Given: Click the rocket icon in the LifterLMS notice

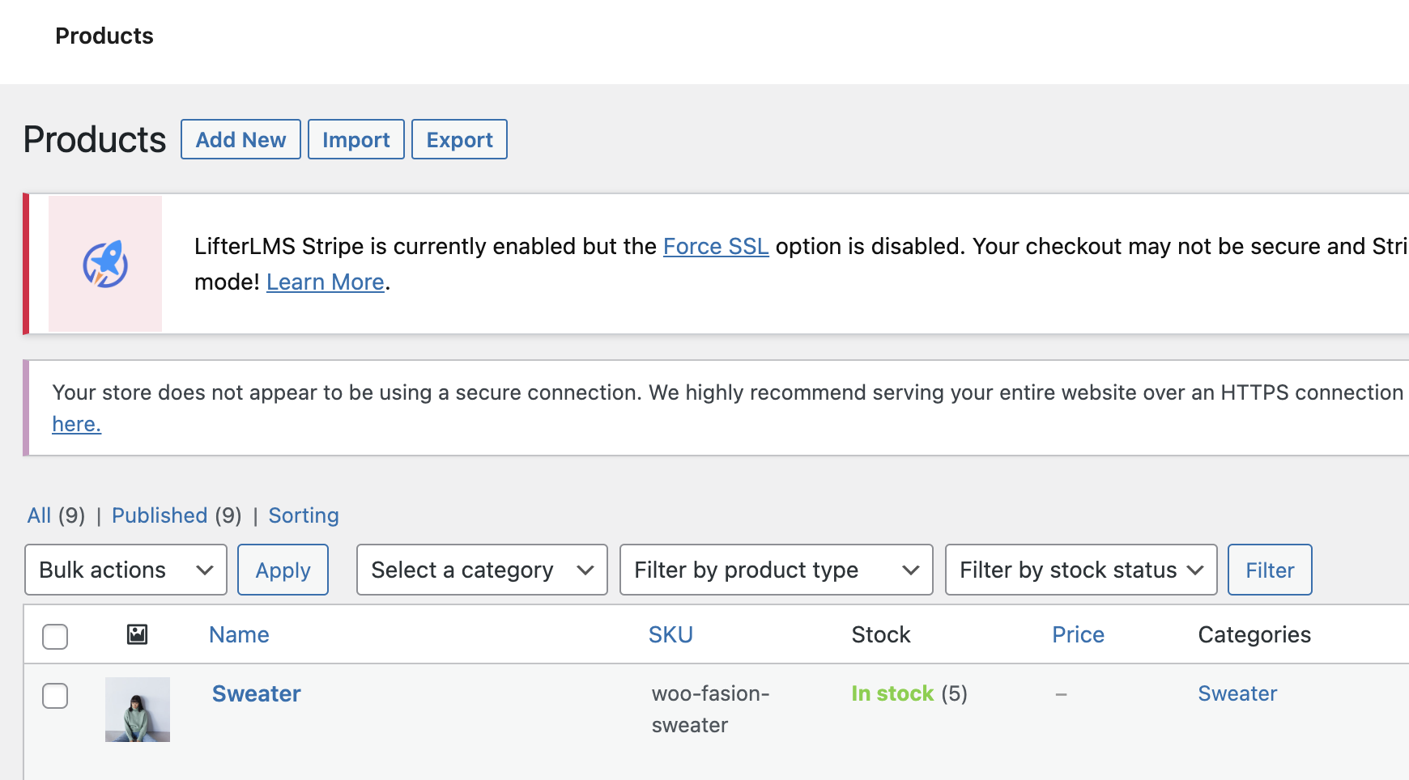Looking at the screenshot, I should 104,263.
